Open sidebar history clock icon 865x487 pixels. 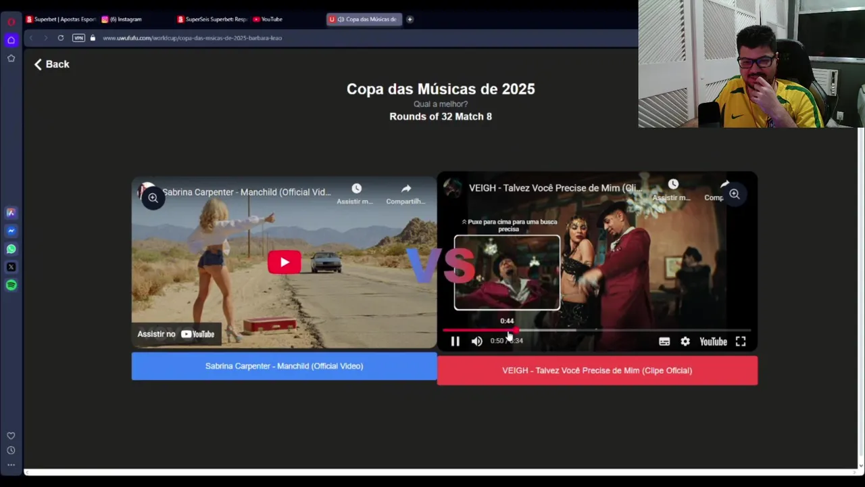(11, 450)
